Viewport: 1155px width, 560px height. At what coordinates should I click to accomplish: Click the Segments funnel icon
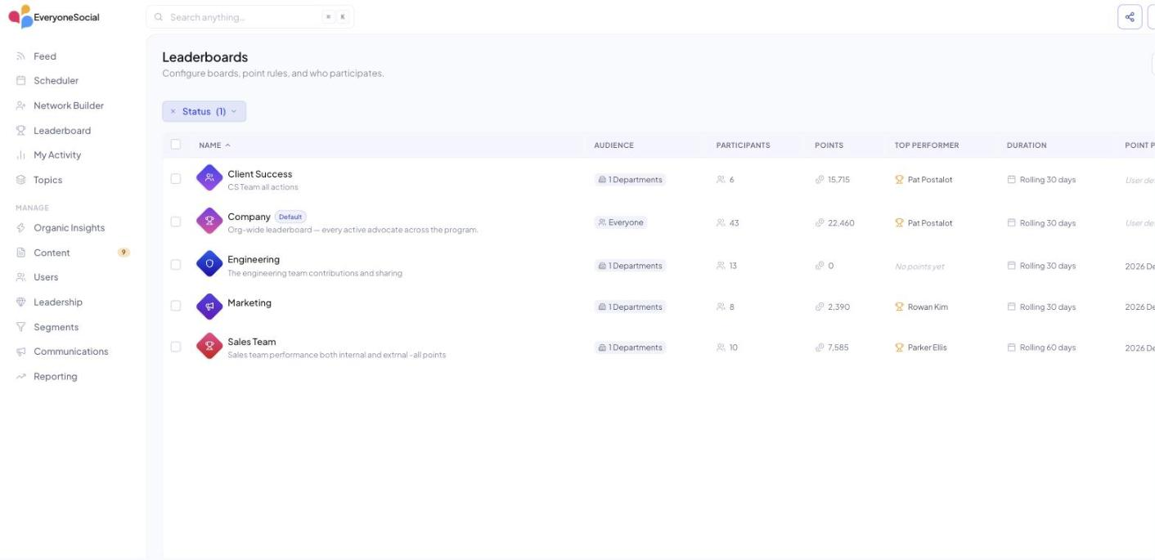click(21, 327)
